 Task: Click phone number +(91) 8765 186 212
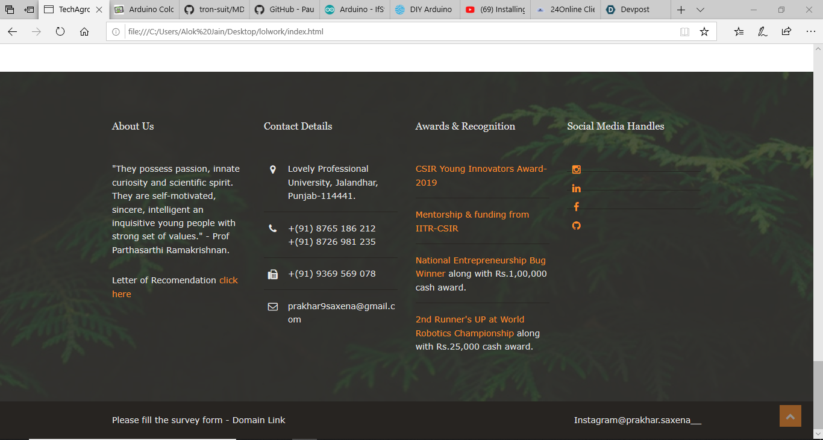[x=332, y=228]
